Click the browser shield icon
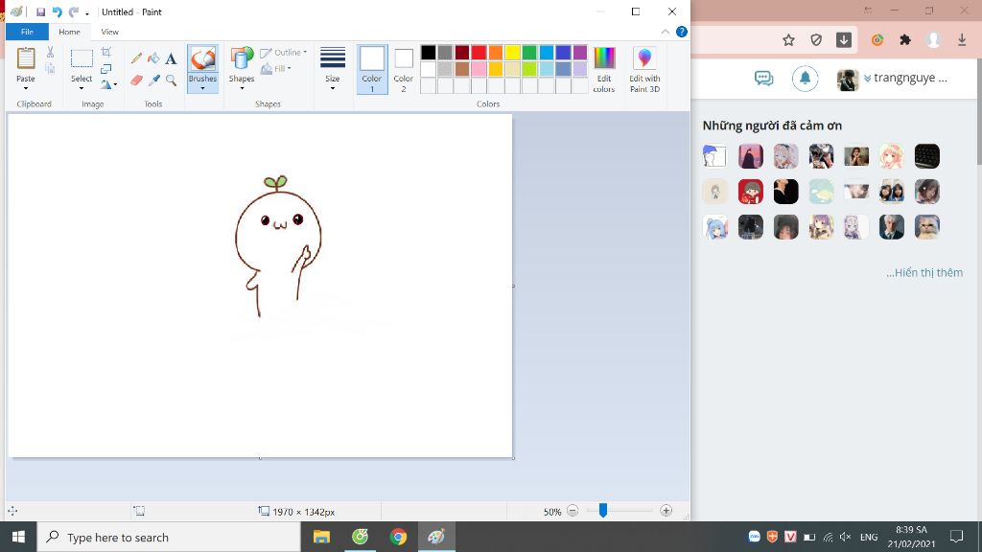This screenshot has width=982, height=552. [x=816, y=40]
